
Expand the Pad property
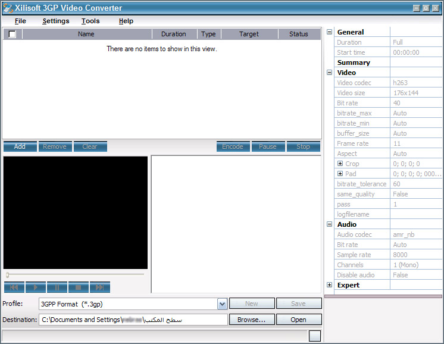coord(340,174)
